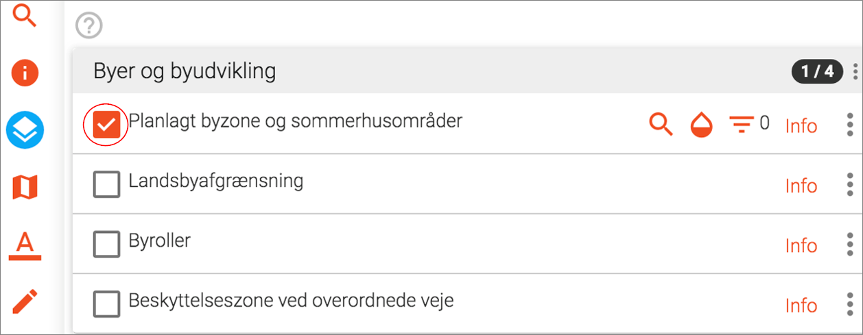Image resolution: width=863 pixels, height=335 pixels.
Task: Uncheck Planlagt byzone og sommerhusområder
Action: coord(106,125)
